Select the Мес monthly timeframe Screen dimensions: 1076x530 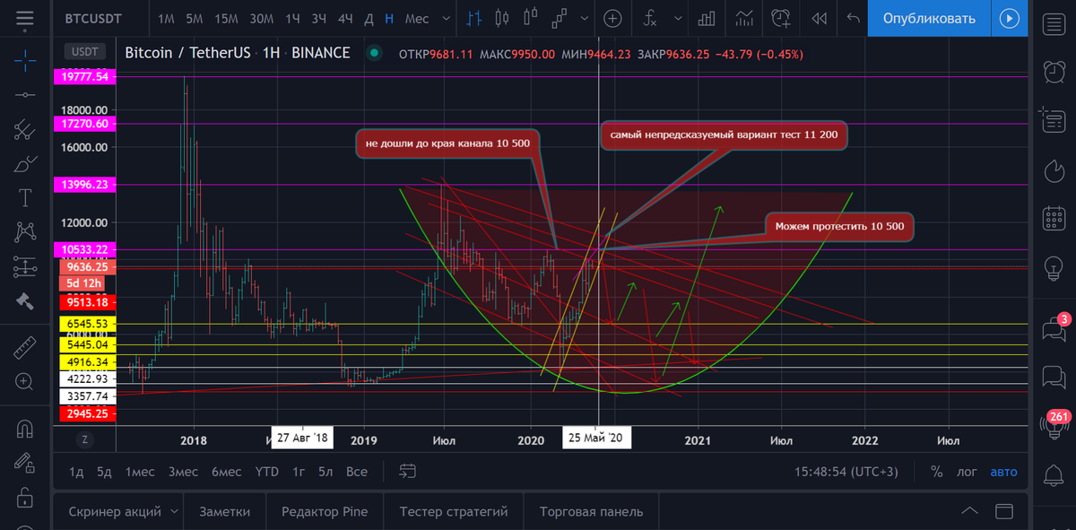(x=417, y=18)
